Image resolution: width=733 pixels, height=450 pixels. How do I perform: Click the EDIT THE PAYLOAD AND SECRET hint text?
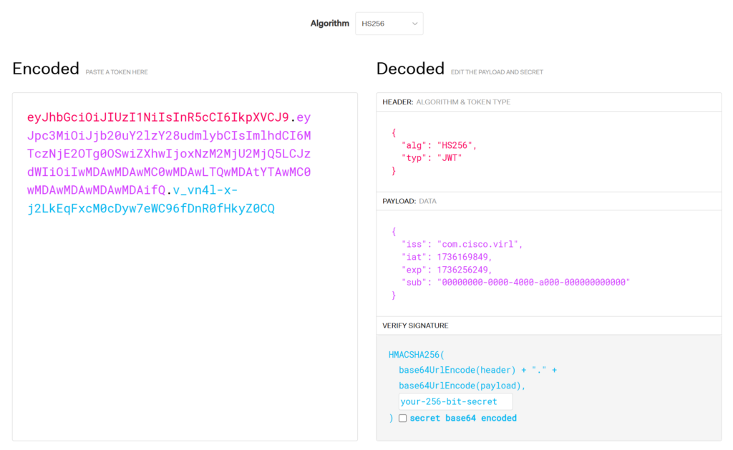[x=495, y=72]
